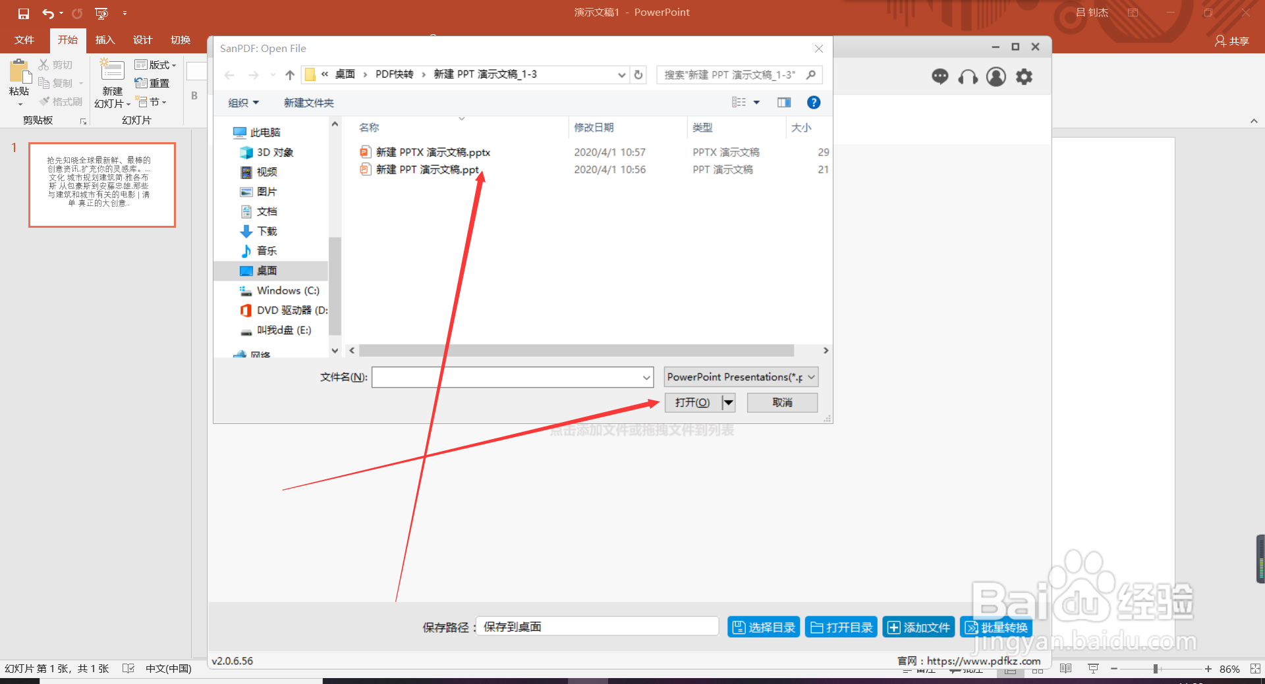Go up one folder level in dialog

tap(290, 75)
